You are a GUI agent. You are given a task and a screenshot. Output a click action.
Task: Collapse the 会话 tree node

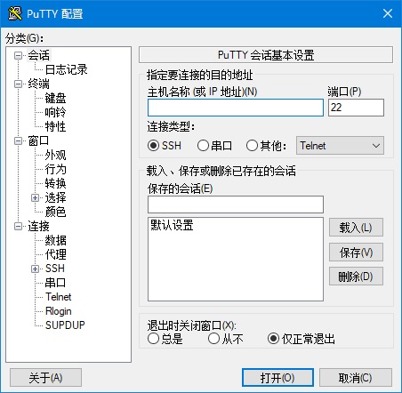coord(18,55)
